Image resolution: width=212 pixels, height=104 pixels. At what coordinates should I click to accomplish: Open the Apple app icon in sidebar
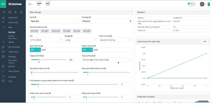click(15, 12)
